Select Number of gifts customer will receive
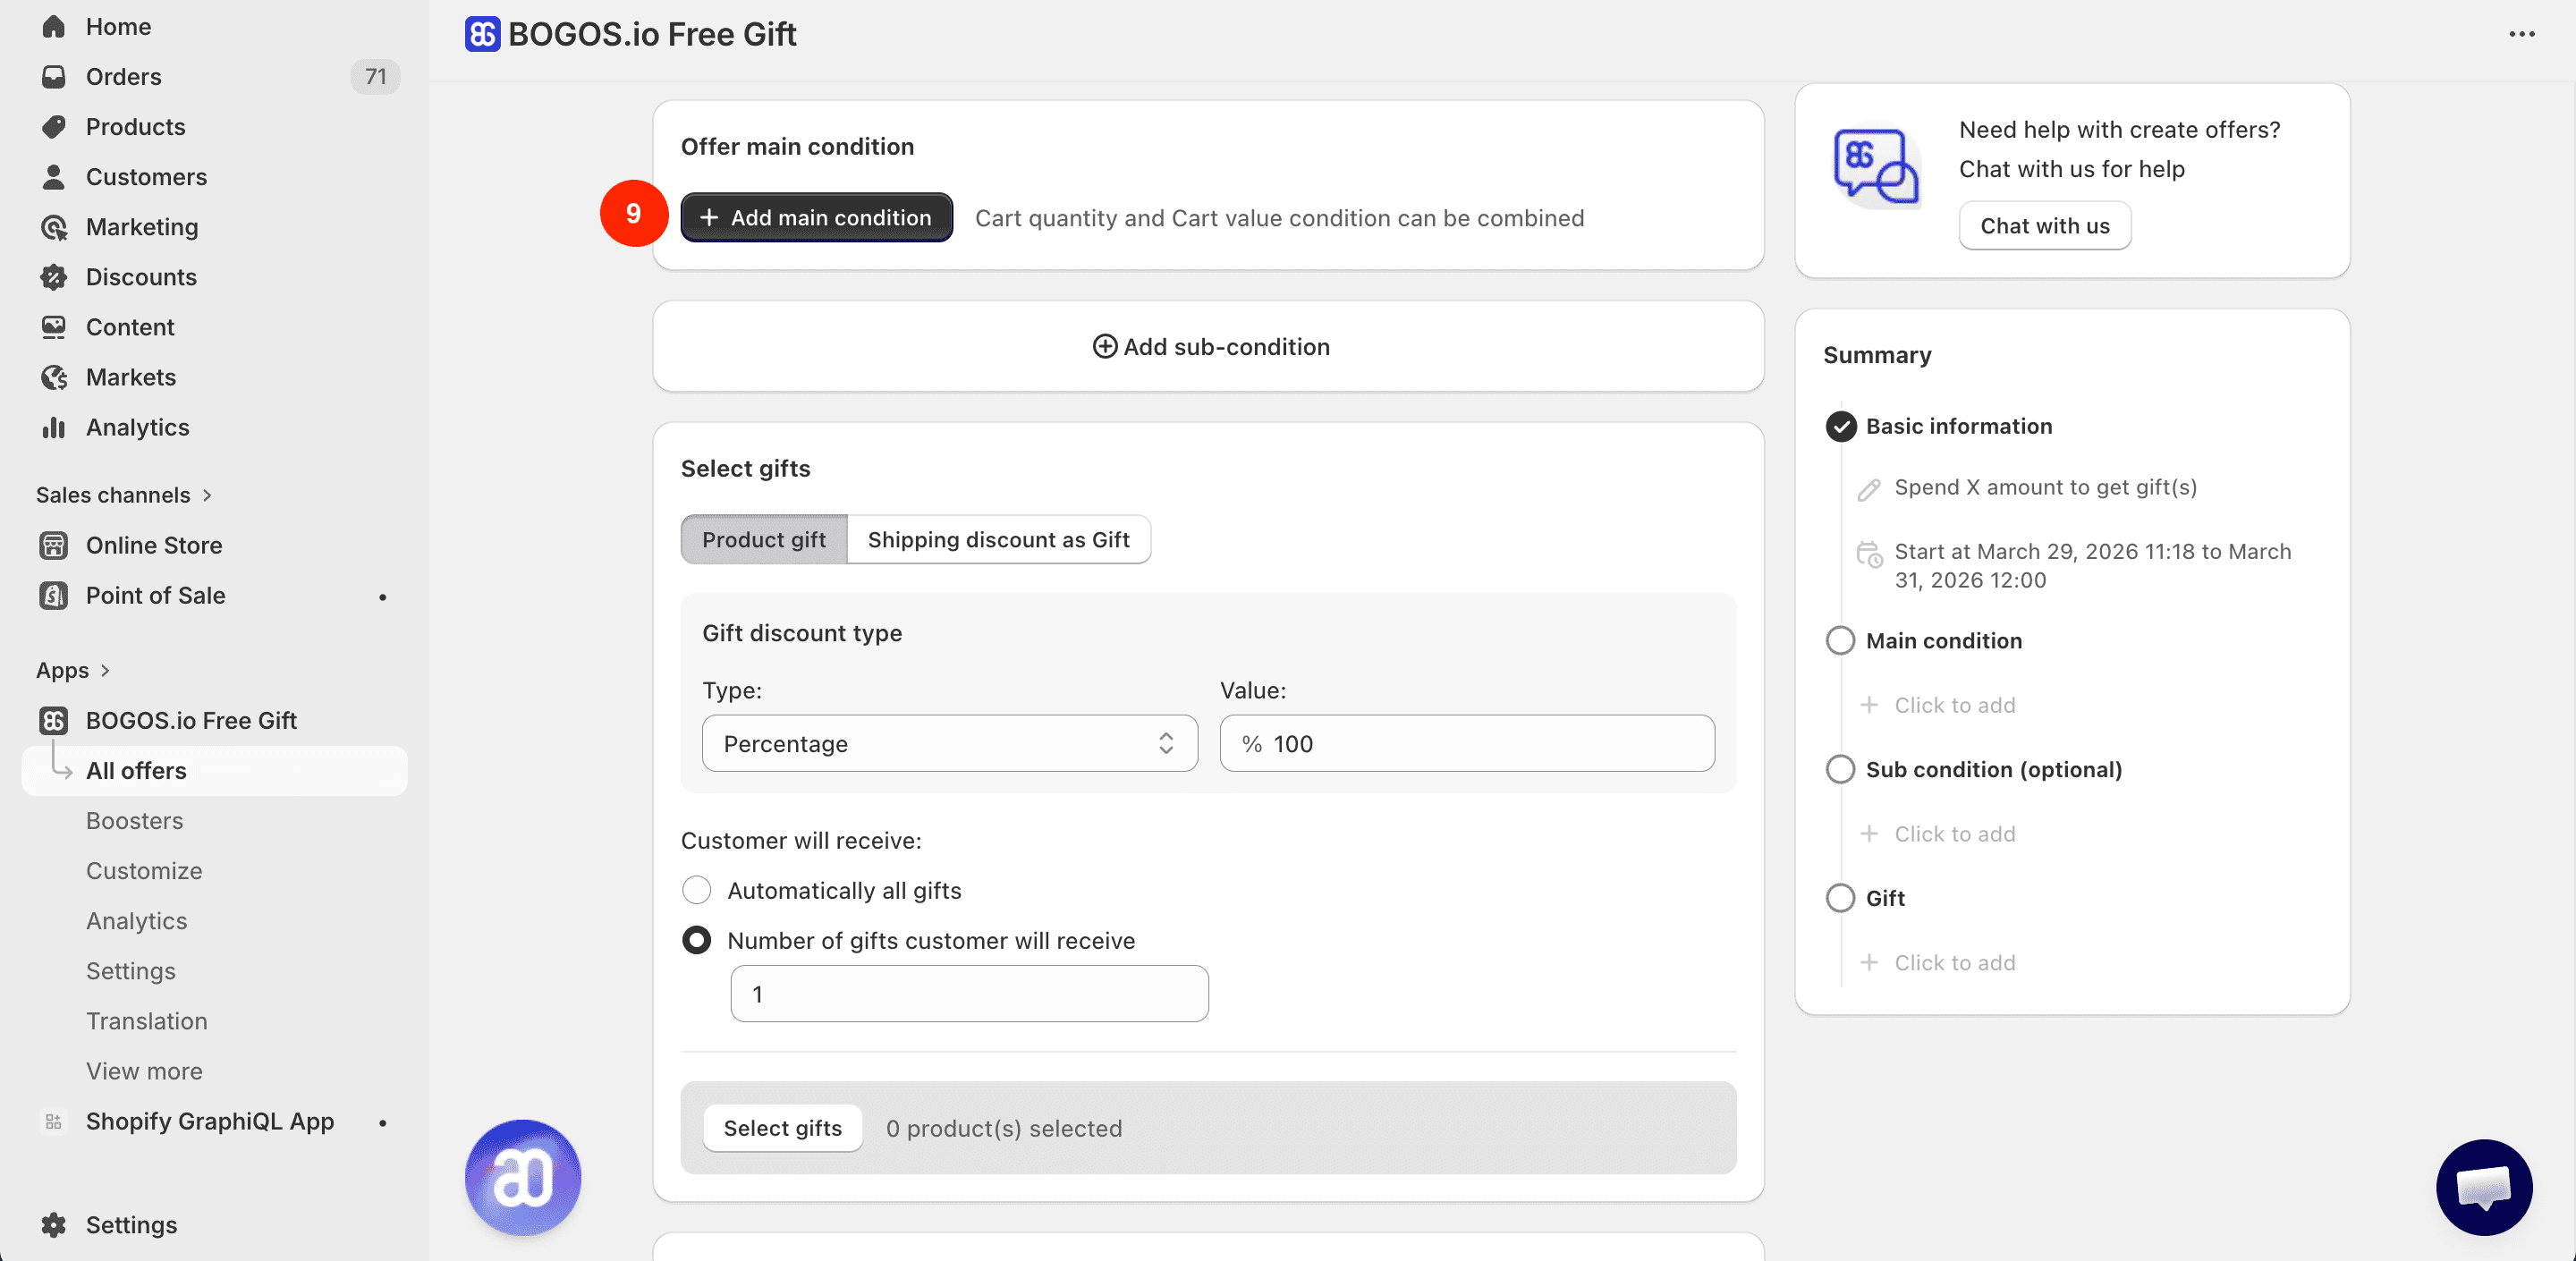Viewport: 2576px width, 1261px height. tap(696, 940)
